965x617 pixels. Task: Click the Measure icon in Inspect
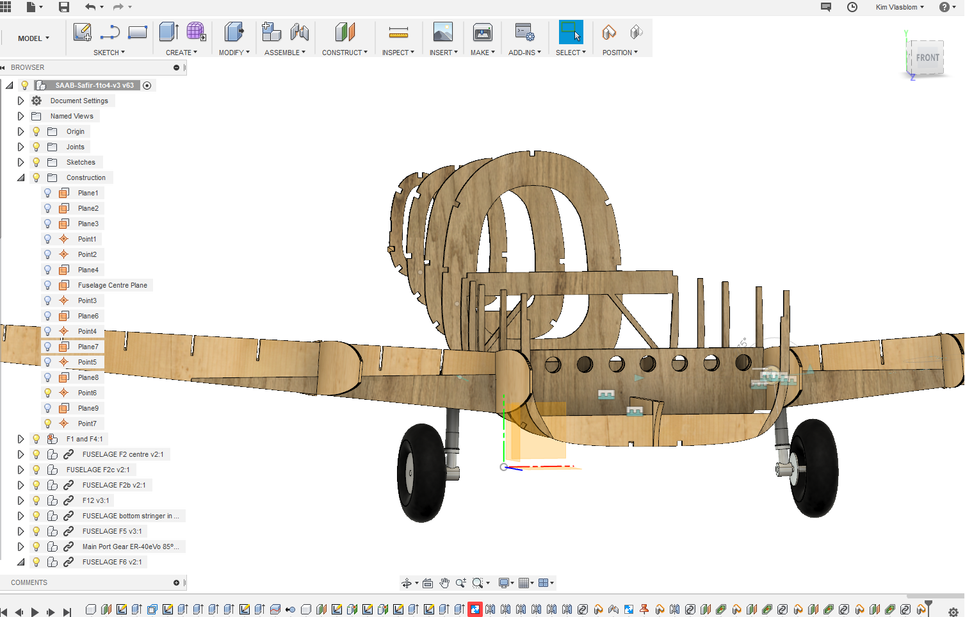398,32
